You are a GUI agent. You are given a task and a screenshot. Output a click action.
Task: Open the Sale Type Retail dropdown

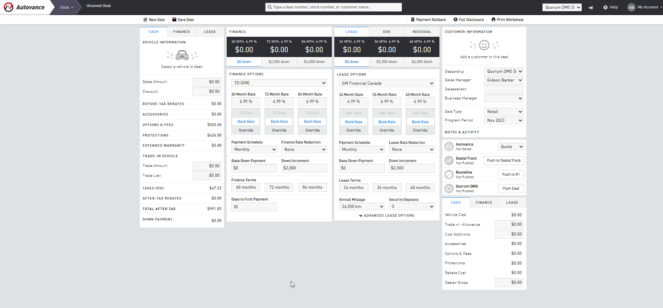click(504, 112)
